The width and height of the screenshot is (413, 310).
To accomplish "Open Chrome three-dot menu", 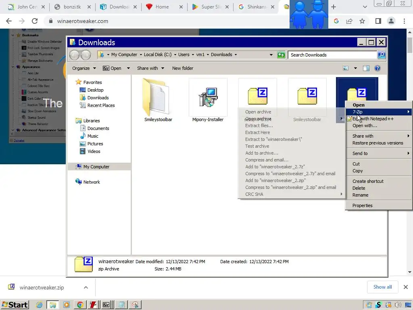I will point(404,21).
